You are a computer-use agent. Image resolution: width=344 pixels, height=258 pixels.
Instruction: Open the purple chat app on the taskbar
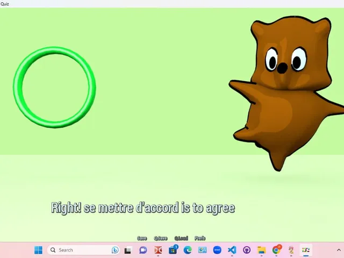(143, 250)
